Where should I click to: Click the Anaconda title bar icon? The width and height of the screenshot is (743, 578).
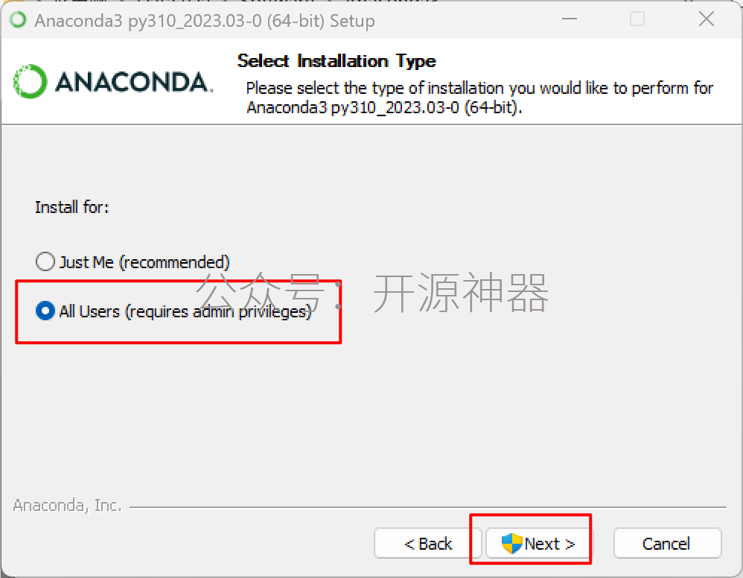19,20
